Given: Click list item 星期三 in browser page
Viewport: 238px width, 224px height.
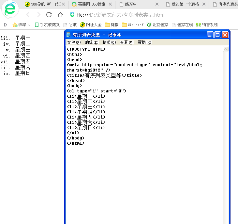Looking at the screenshot, I should point(23,50).
